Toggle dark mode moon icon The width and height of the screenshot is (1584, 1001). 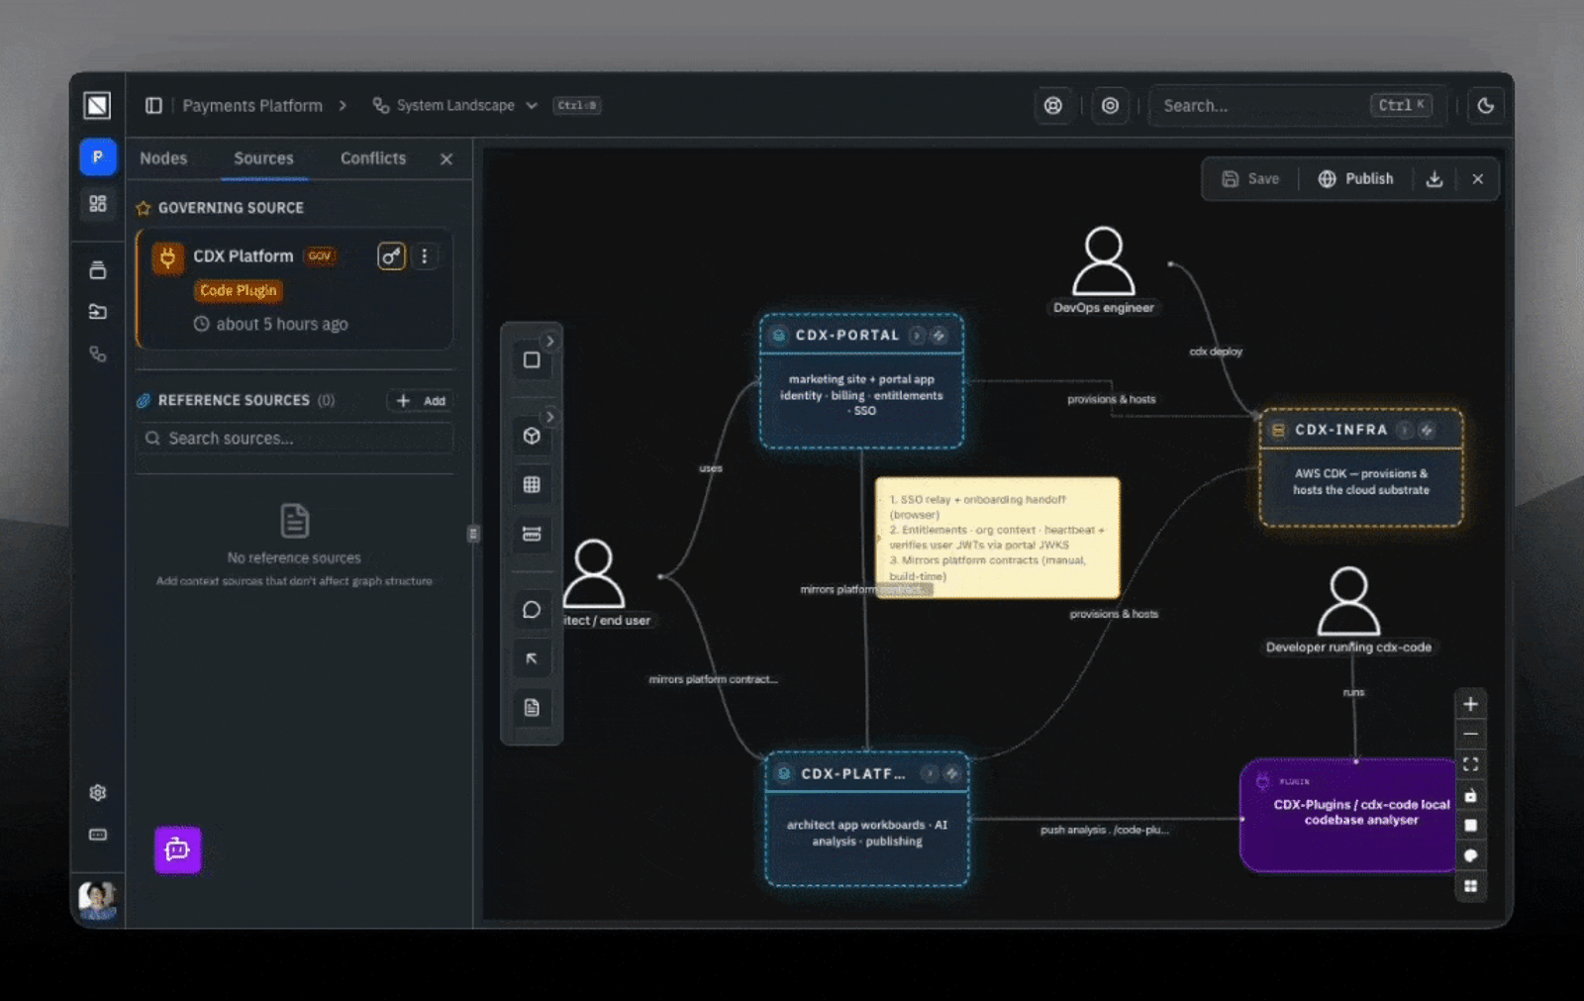(1485, 106)
